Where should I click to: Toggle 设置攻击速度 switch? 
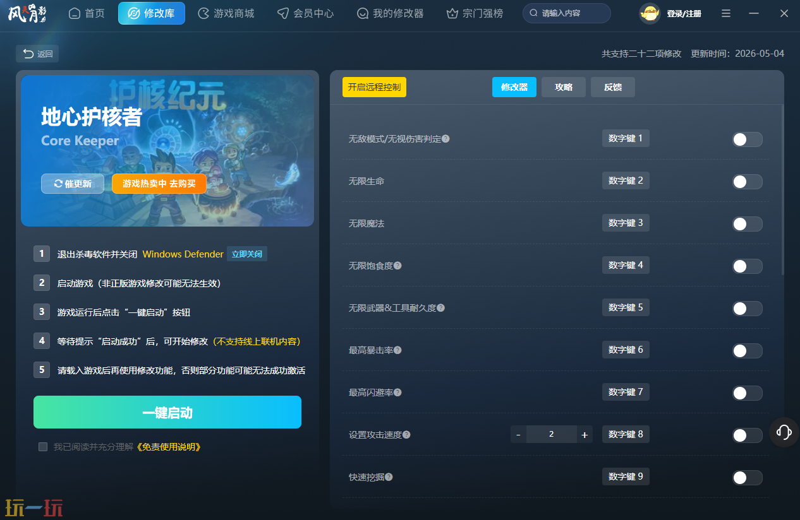[748, 435]
